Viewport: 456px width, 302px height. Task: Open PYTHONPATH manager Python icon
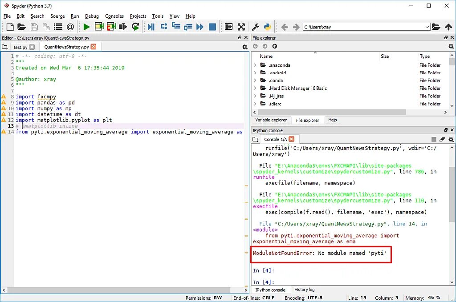pyautogui.click(x=267, y=27)
